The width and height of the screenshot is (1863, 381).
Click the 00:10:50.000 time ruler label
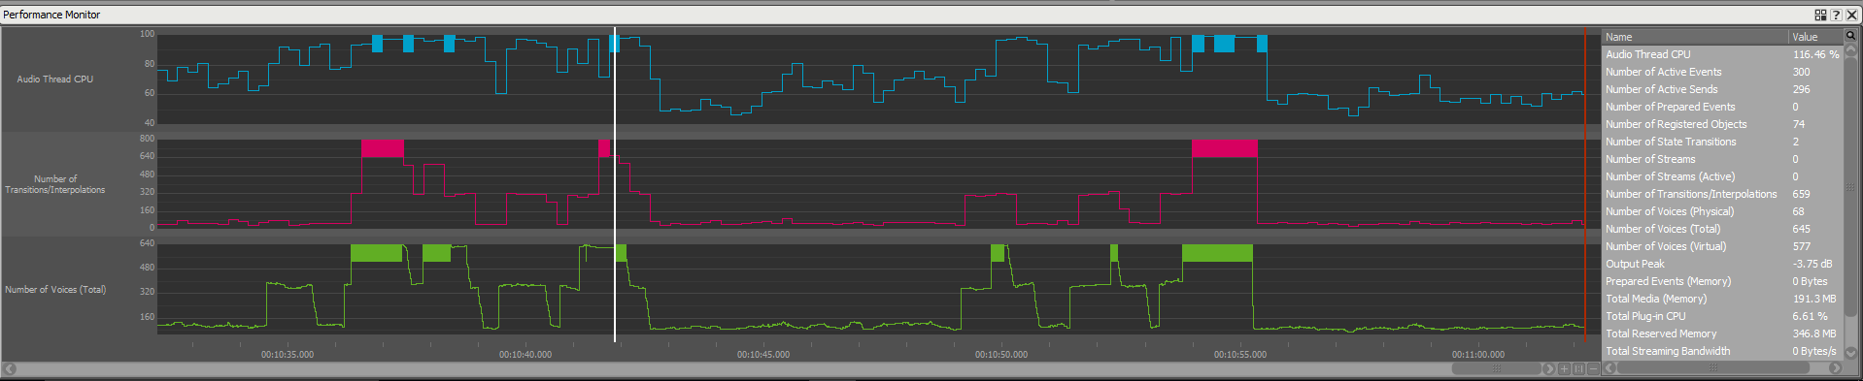click(x=1001, y=355)
